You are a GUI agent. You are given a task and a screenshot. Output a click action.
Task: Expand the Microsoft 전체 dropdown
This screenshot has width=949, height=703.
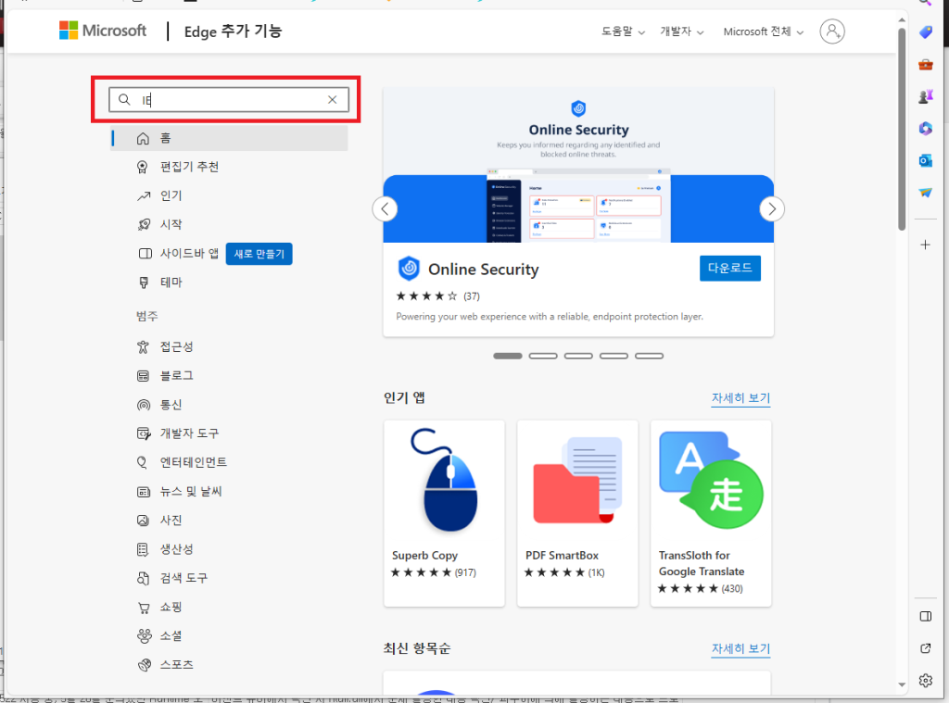(764, 31)
